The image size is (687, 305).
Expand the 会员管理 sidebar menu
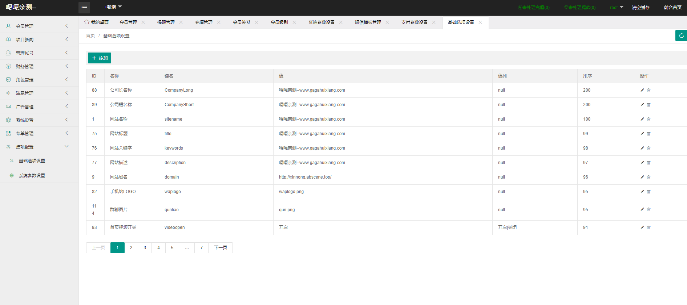39,26
